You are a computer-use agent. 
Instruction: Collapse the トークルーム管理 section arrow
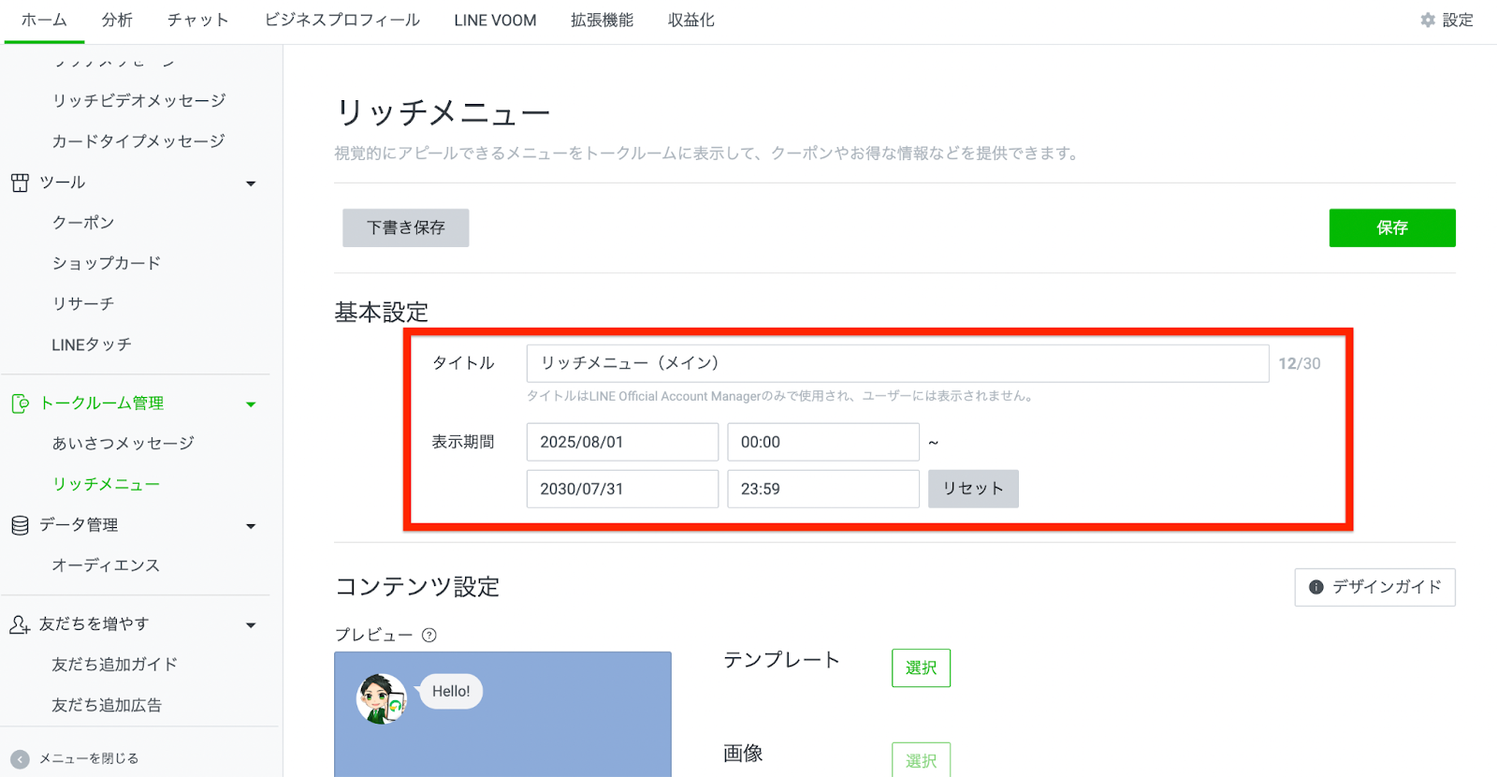[251, 404]
